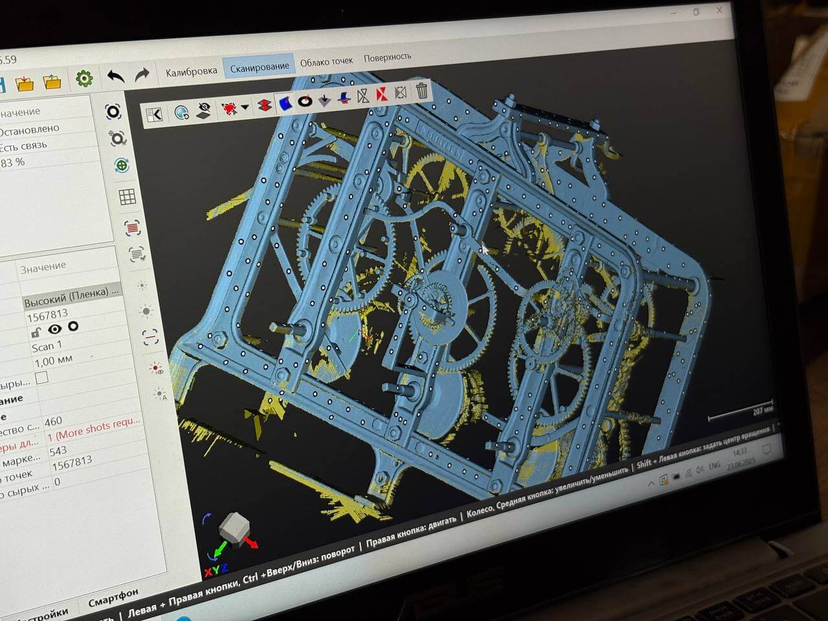
Task: Select red polygon selection tool
Action: 229,108
